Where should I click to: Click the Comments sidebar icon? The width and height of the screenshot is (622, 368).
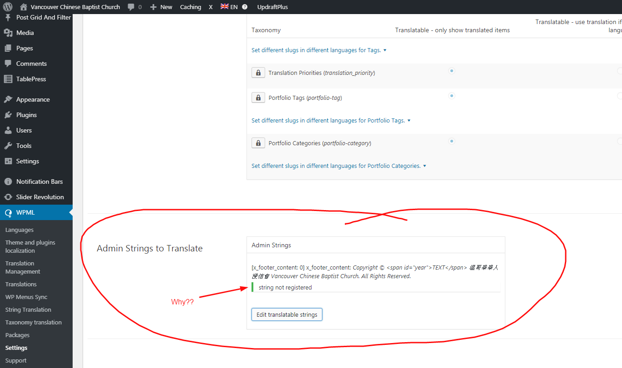tap(8, 64)
